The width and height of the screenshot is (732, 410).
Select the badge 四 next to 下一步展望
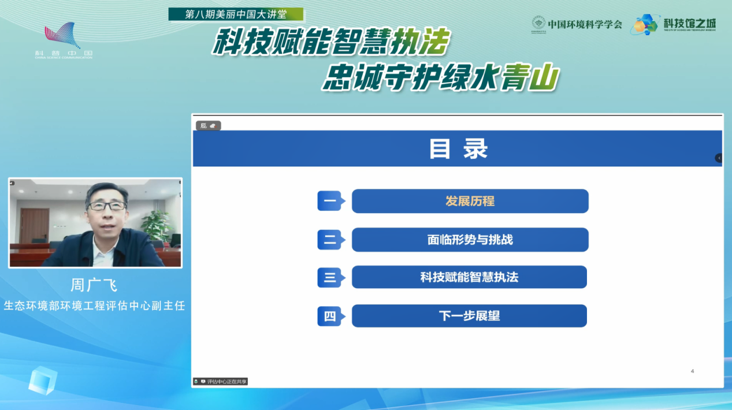[x=329, y=315]
